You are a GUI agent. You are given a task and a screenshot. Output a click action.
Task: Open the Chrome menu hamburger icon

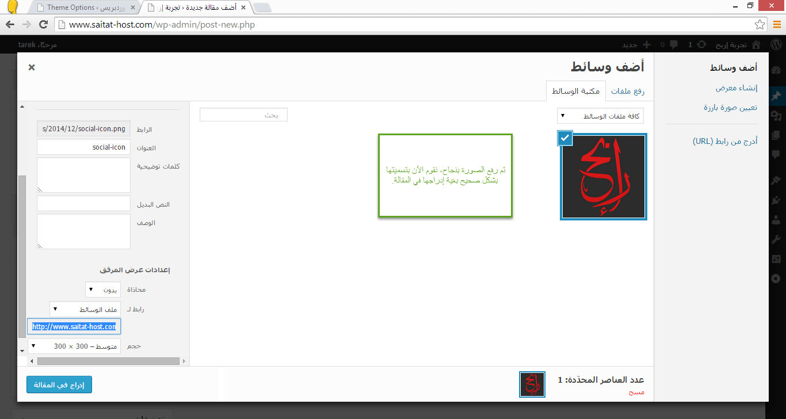[x=777, y=25]
